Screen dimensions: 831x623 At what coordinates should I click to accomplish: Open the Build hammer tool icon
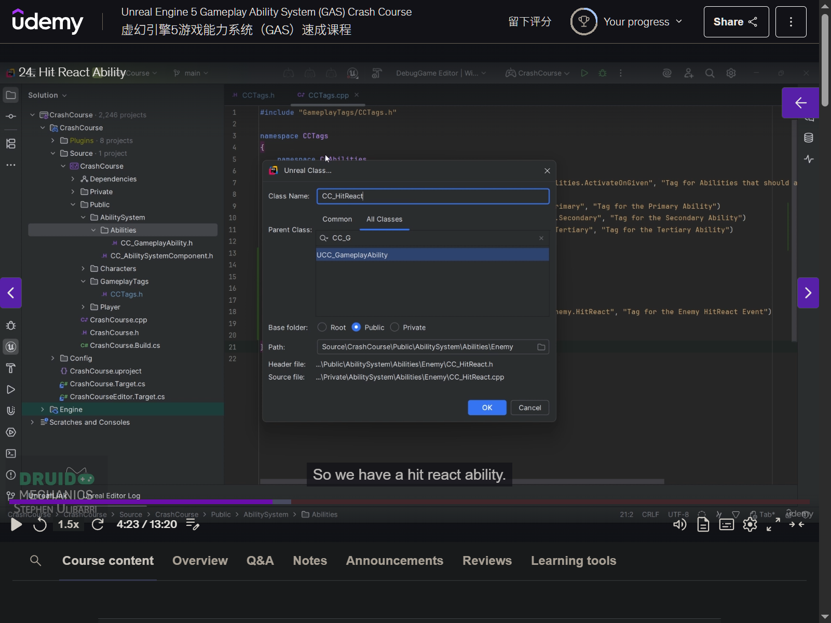point(11,368)
